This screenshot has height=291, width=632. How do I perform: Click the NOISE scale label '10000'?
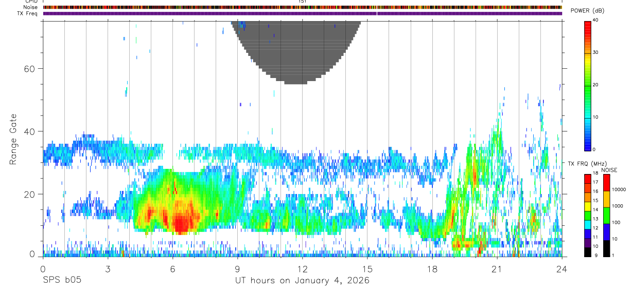click(x=619, y=190)
